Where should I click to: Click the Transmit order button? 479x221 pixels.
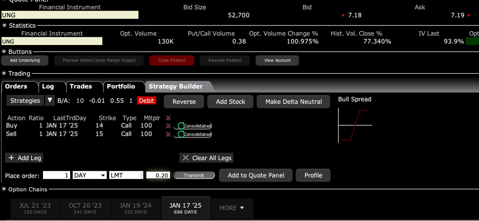194,175
